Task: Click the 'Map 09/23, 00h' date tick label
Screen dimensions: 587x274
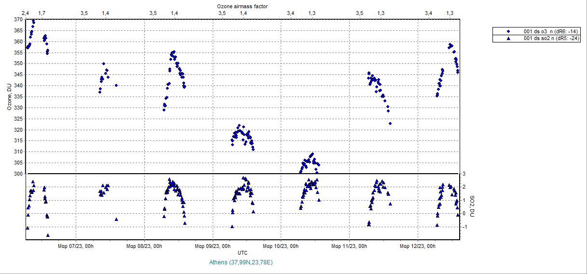Action: [x=212, y=246]
